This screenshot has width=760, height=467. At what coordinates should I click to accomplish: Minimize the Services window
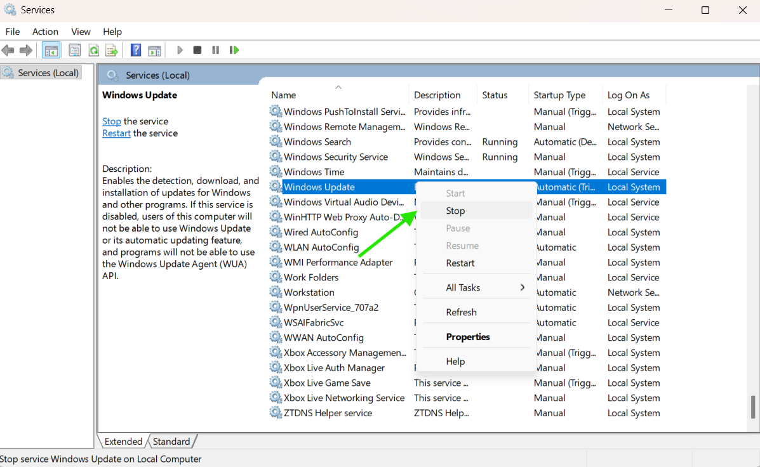pos(669,10)
